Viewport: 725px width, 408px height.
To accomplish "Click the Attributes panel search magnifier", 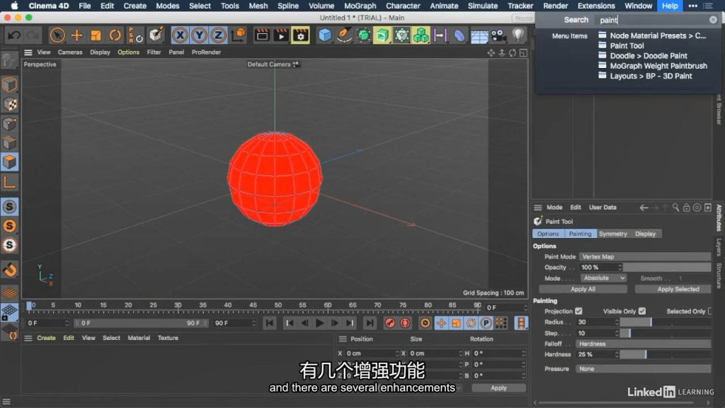I will click(675, 208).
